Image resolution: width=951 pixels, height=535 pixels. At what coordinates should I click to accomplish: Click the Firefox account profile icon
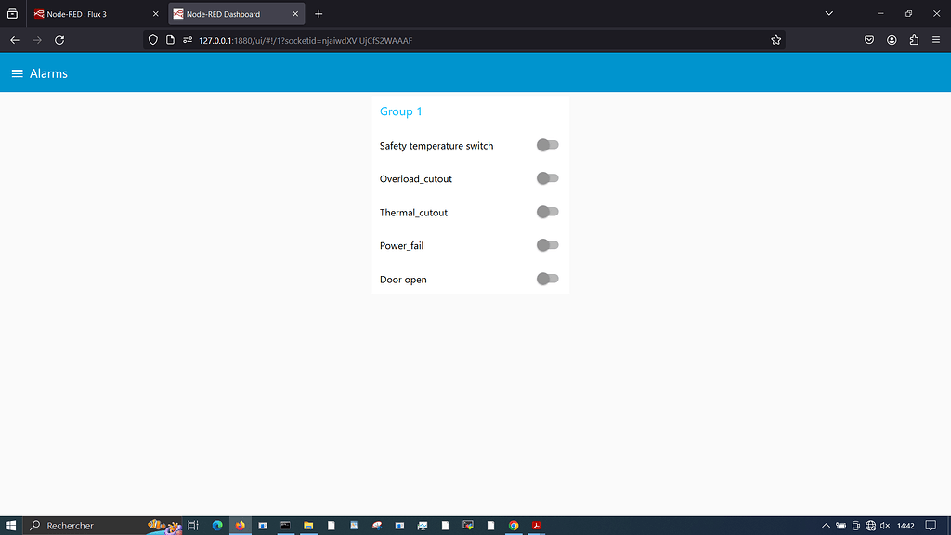(892, 40)
